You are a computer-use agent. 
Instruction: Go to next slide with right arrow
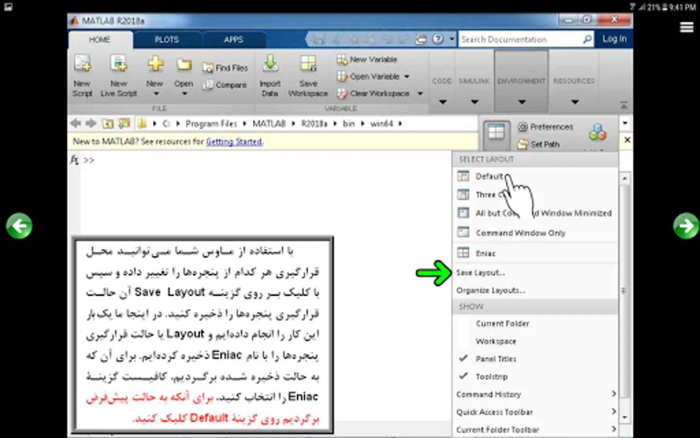point(686,226)
